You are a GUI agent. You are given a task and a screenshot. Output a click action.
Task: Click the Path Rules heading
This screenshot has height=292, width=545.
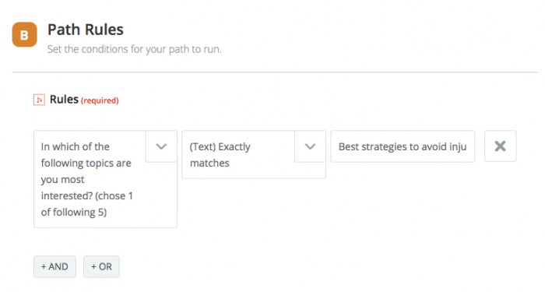86,30
